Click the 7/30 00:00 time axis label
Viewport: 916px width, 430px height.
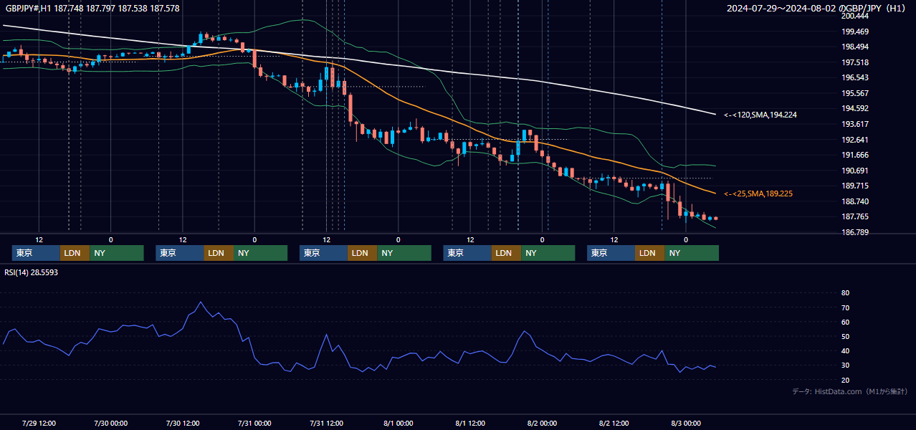point(110,423)
